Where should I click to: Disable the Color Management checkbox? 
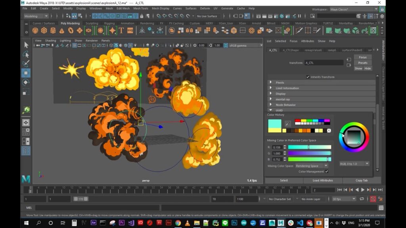327,171
